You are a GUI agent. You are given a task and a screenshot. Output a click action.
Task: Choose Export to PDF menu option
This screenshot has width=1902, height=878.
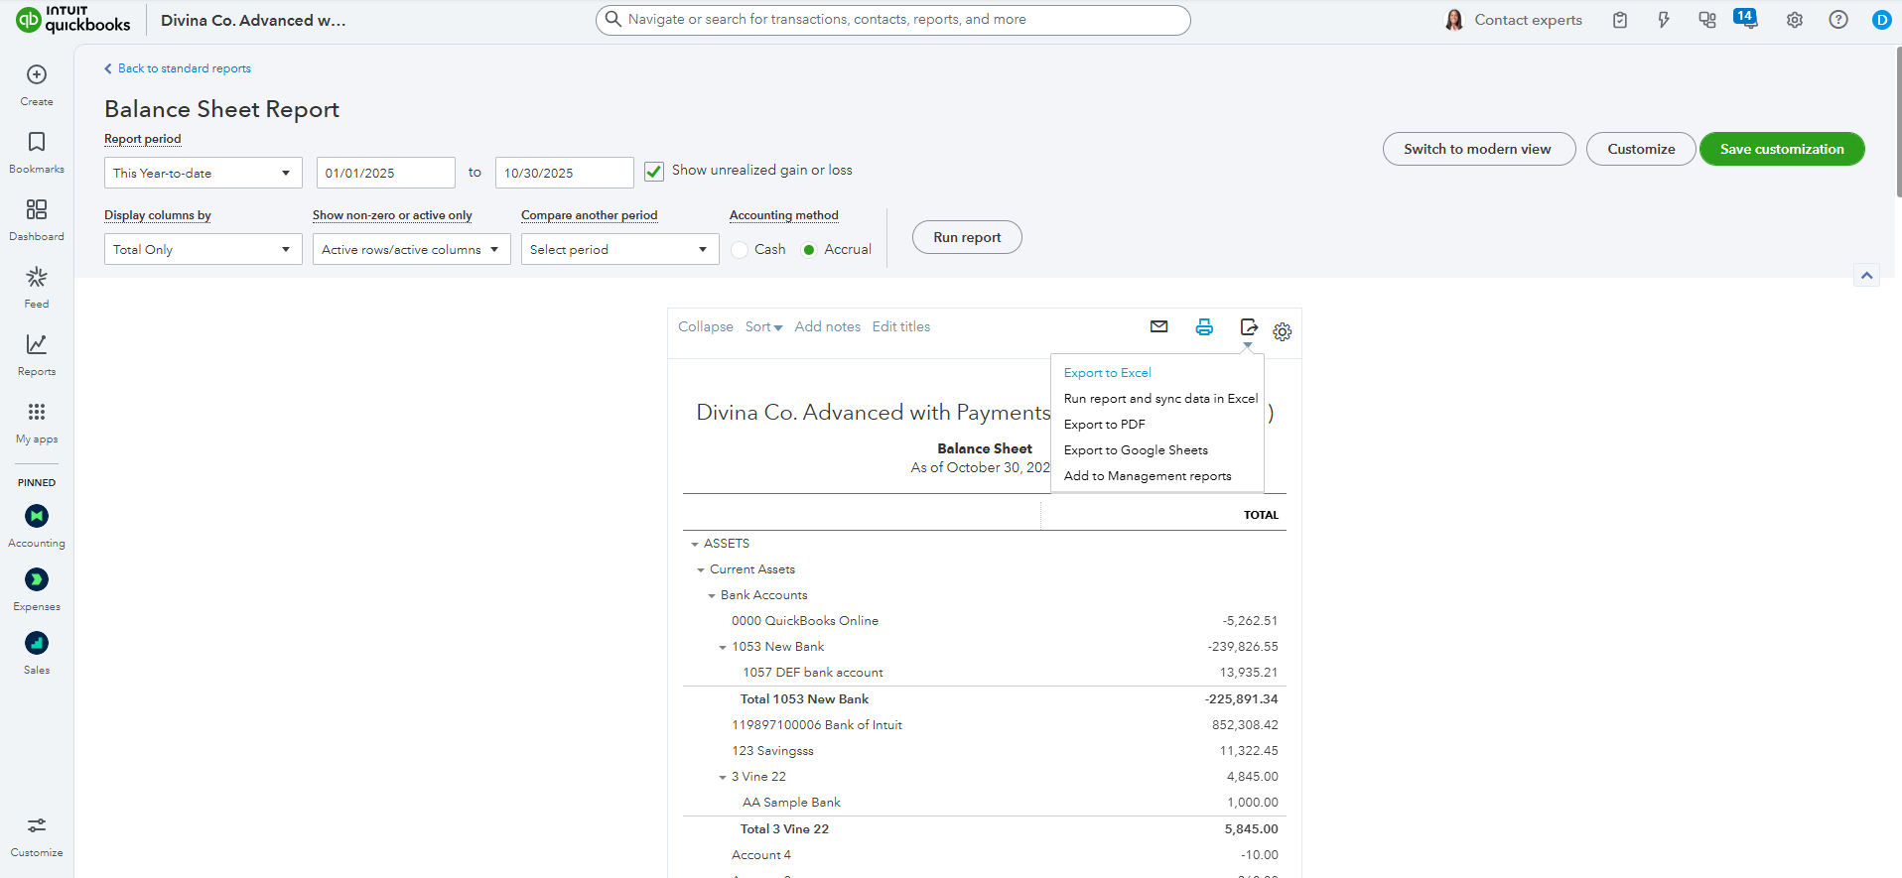1104,425
